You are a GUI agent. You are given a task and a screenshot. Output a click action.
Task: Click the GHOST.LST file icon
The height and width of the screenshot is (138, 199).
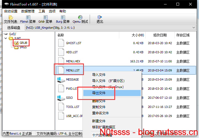pyautogui.click(x=61, y=43)
